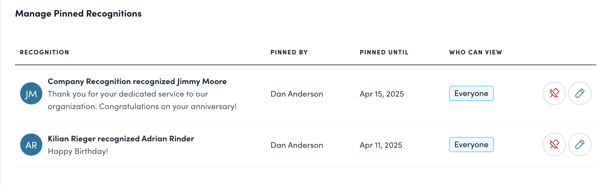Screen dimensions: 610x185
Task: Click the JM avatar circle
Action: [x=31, y=93]
